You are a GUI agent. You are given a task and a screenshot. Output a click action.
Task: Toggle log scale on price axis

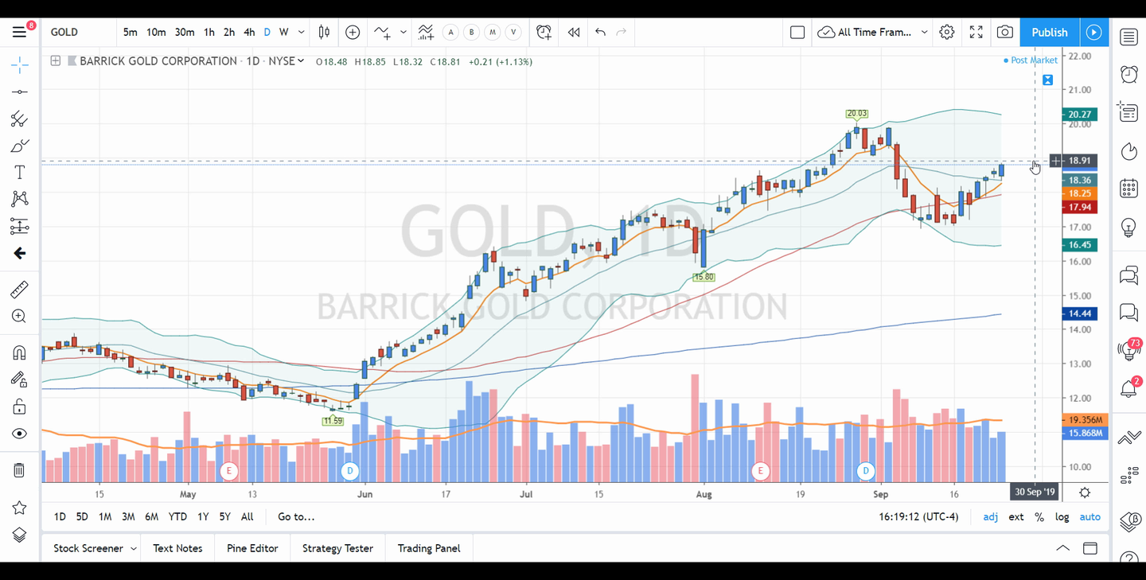point(1062,517)
